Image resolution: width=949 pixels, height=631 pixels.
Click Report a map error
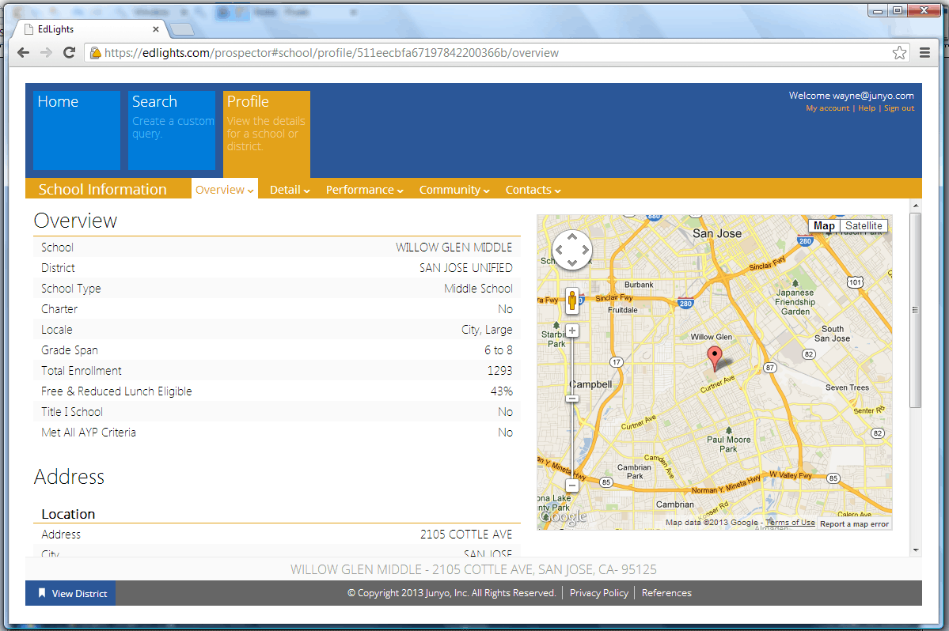click(855, 524)
